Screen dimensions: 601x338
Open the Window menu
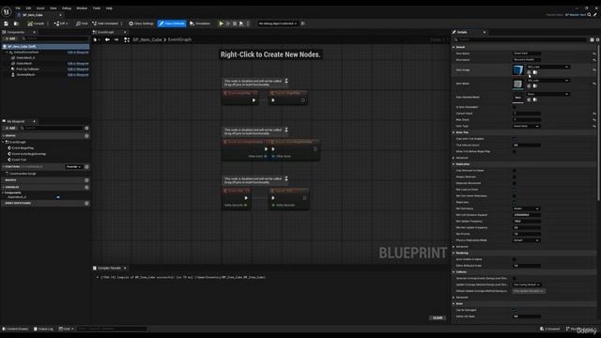(82, 8)
